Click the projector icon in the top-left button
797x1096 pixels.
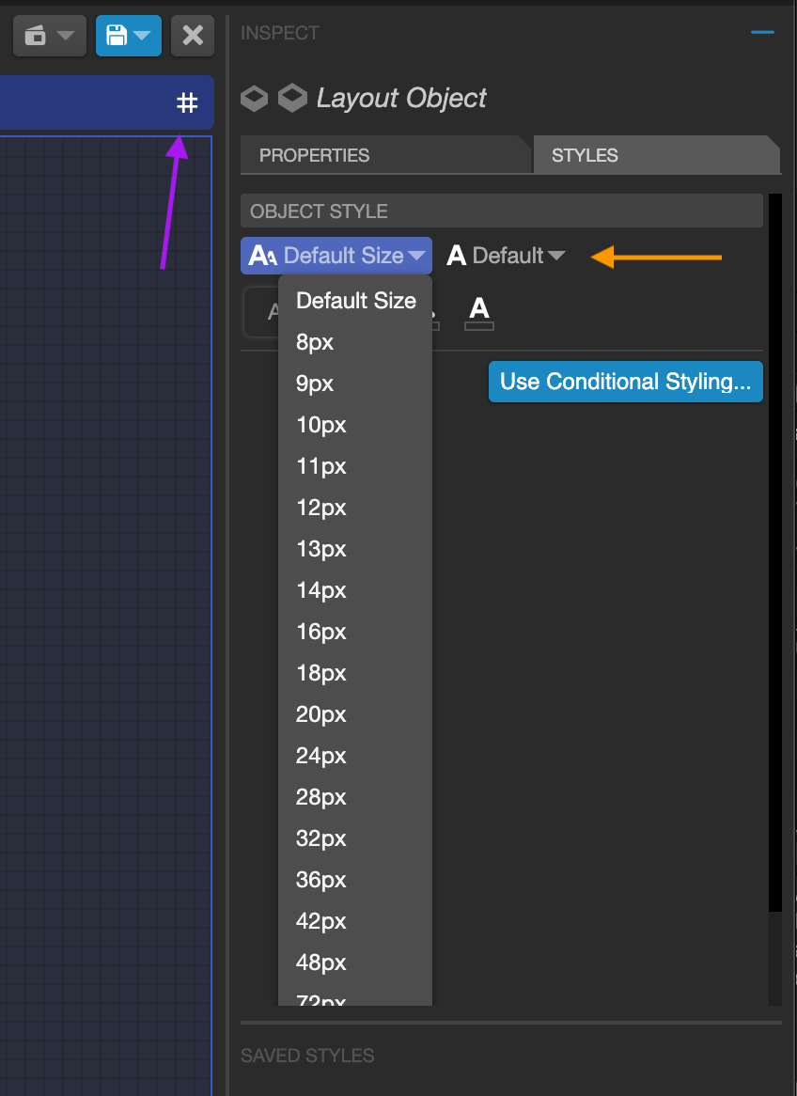point(36,36)
